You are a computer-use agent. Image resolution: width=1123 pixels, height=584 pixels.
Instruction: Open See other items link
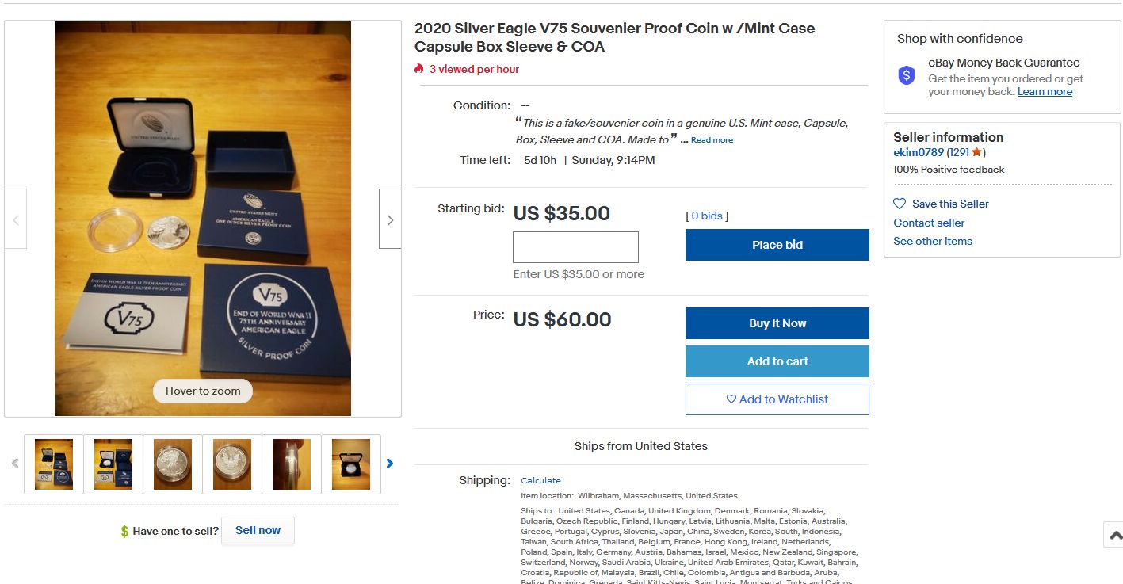933,241
